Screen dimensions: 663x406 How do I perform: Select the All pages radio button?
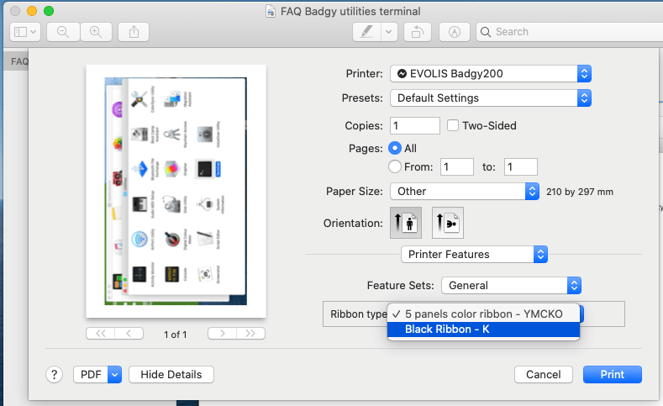coord(395,148)
